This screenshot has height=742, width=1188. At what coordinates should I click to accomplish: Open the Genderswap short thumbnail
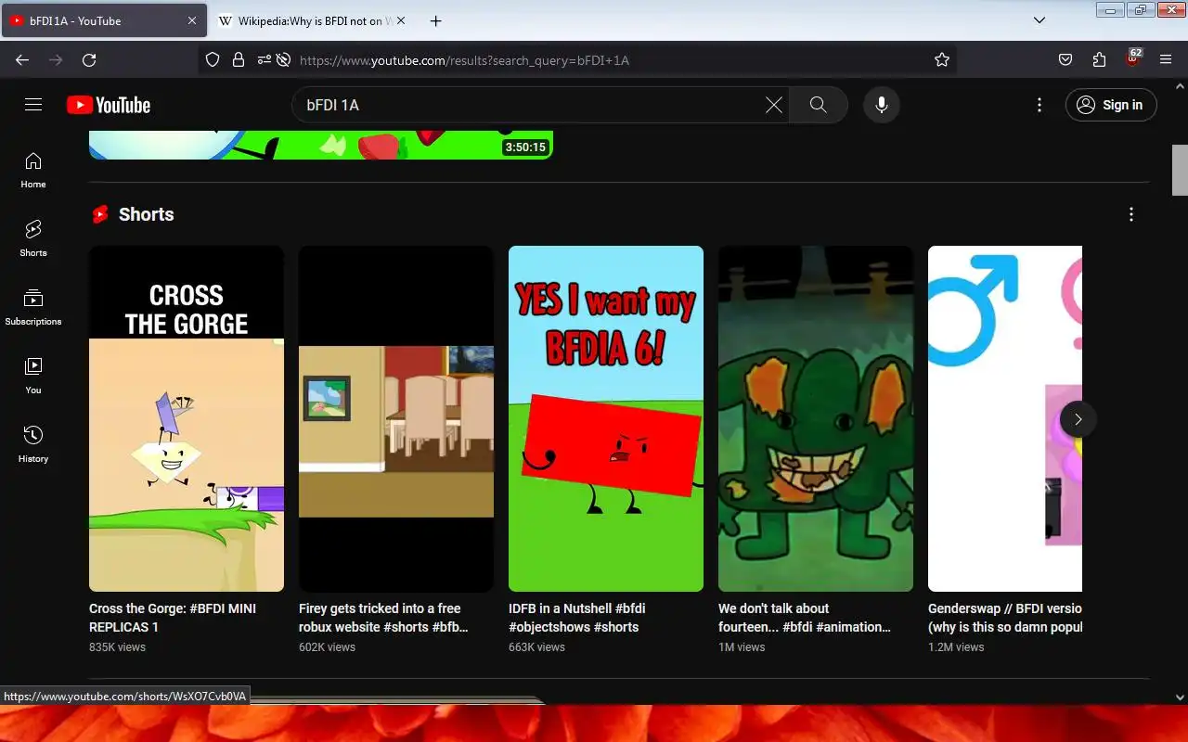pos(1005,418)
